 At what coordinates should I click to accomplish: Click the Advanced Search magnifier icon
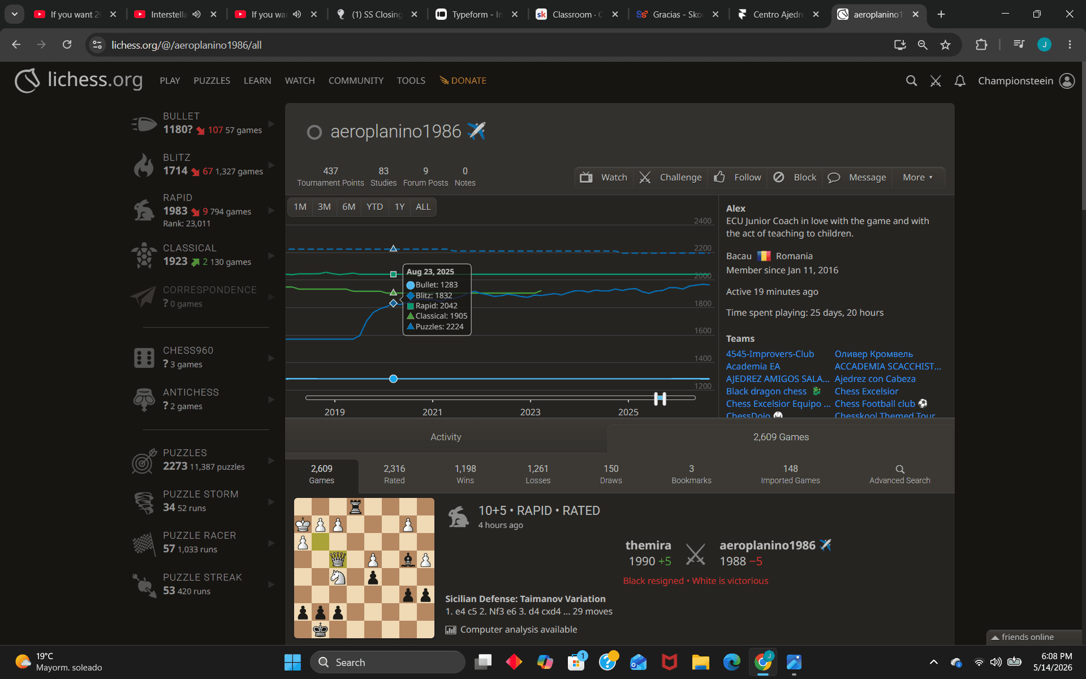900,469
